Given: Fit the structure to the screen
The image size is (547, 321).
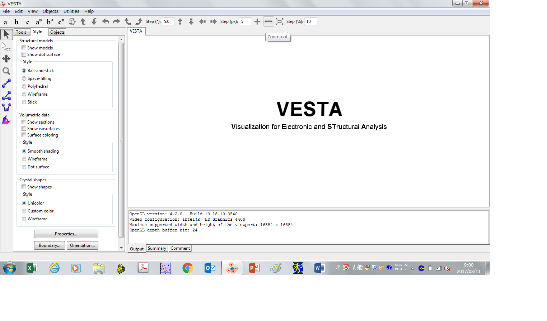Looking at the screenshot, I should click(x=280, y=22).
